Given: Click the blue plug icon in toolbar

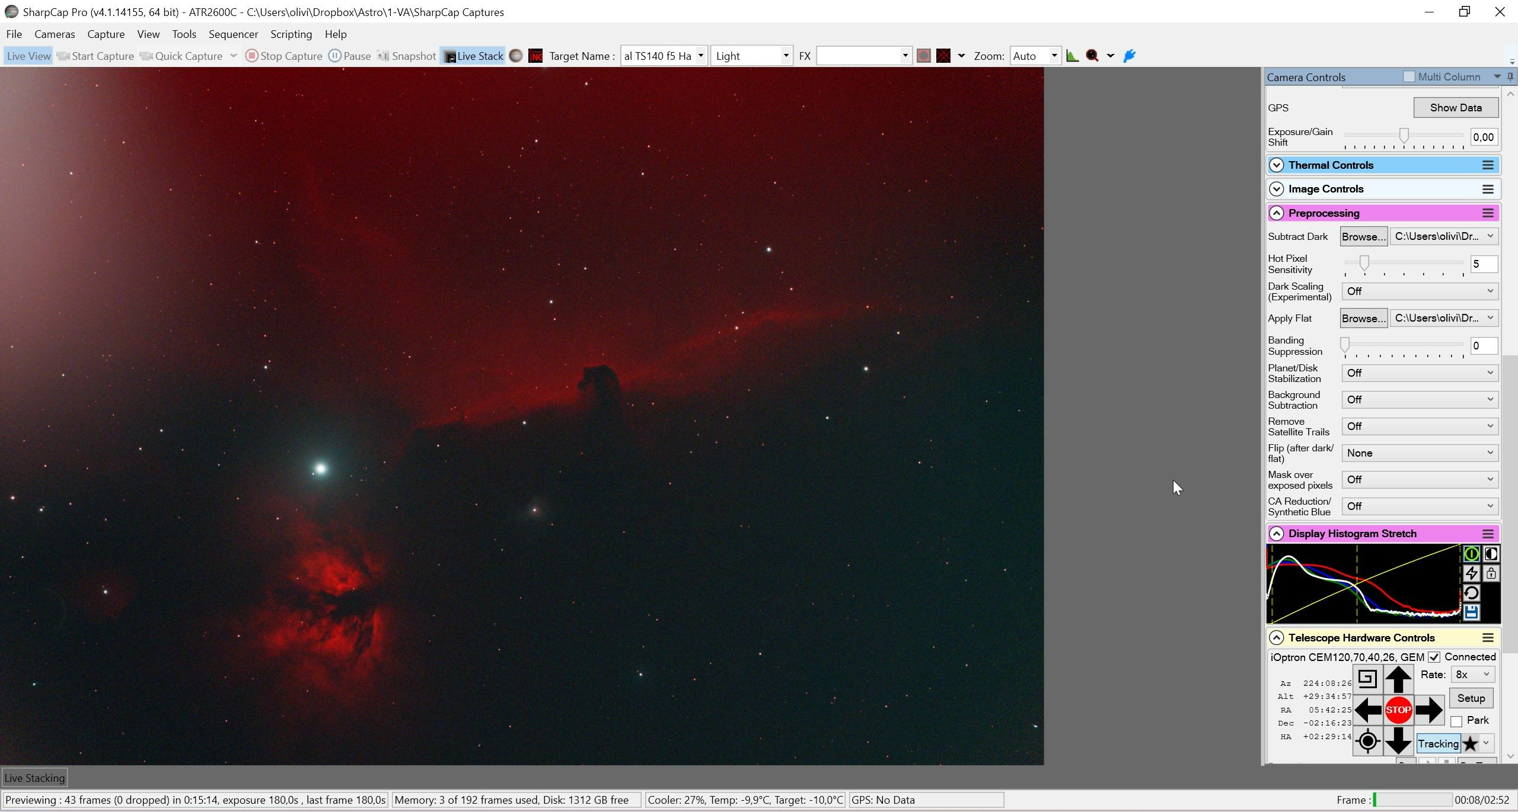Looking at the screenshot, I should (x=1129, y=56).
